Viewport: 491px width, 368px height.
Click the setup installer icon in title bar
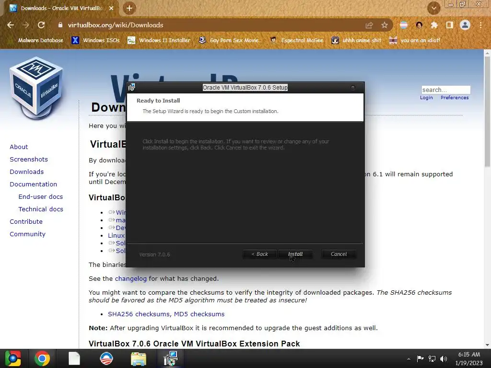(x=131, y=87)
